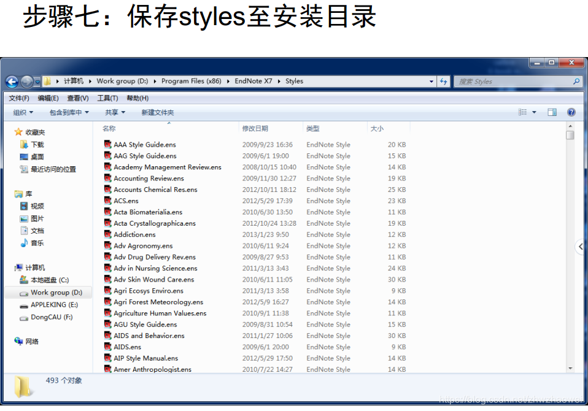Select the Accounts Chemical Res.ens icon

click(x=107, y=189)
